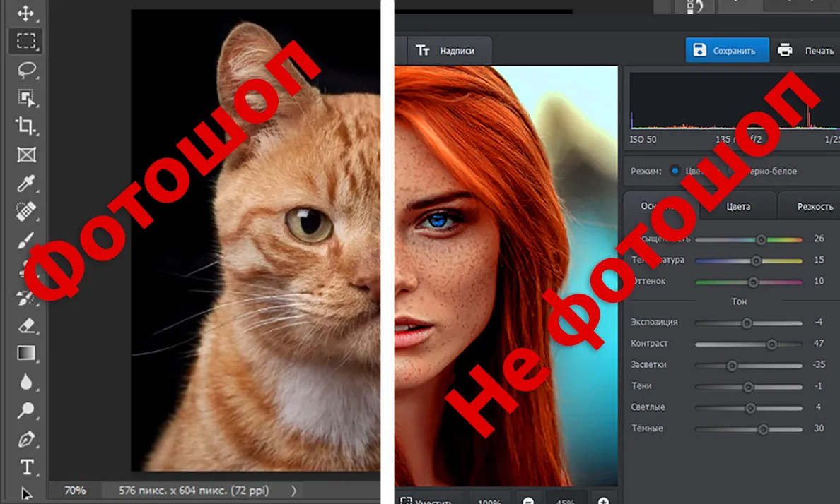Viewport: 840px width, 504px height.
Task: Click the Экспозиция slider handle
Action: (747, 323)
